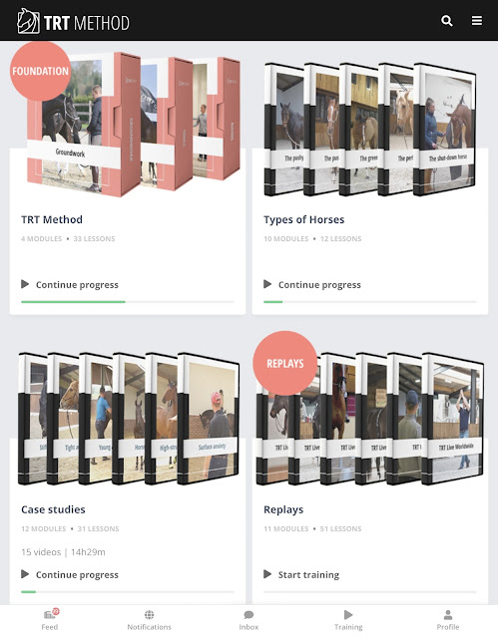Open the Inbox chat icon
Viewport: 498px width, 638px height.
click(249, 614)
